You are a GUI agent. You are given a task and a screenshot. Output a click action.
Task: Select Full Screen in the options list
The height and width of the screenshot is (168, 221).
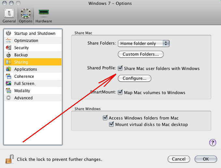pos(33,83)
